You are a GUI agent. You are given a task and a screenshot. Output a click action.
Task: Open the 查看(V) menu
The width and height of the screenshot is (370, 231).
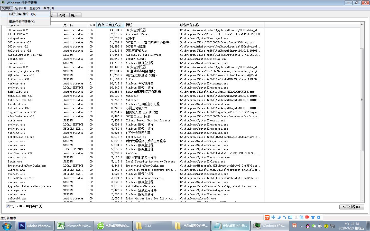click(34, 8)
